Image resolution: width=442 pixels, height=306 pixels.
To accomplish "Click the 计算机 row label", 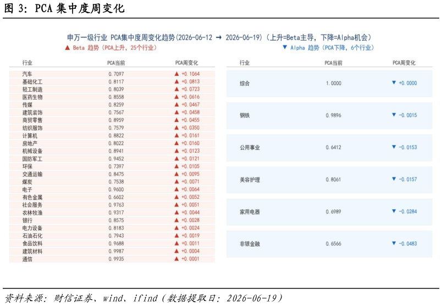I will [30, 136].
